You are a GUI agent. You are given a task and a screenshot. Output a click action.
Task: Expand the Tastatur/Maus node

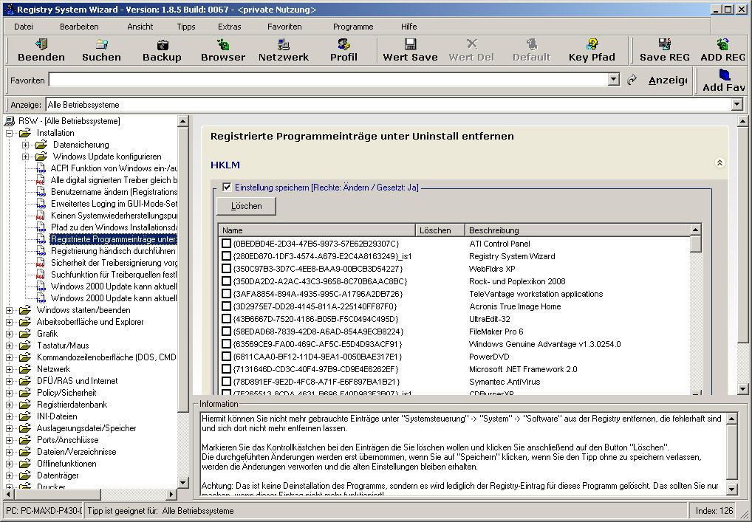tap(9, 346)
